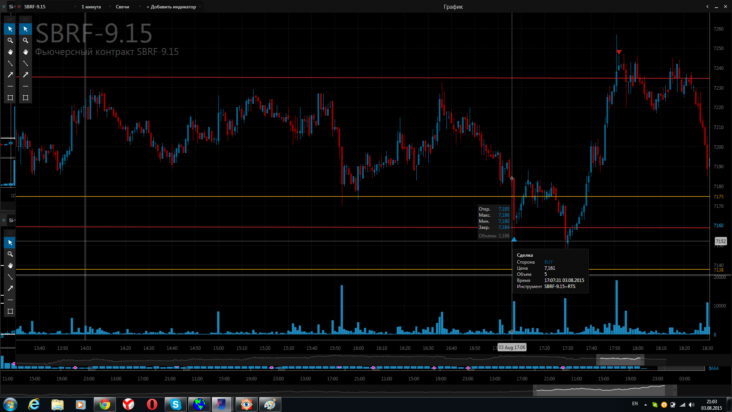The width and height of the screenshot is (732, 412).
Task: Switch to the FastStone viewer eye icon in taskbar
Action: point(246,404)
